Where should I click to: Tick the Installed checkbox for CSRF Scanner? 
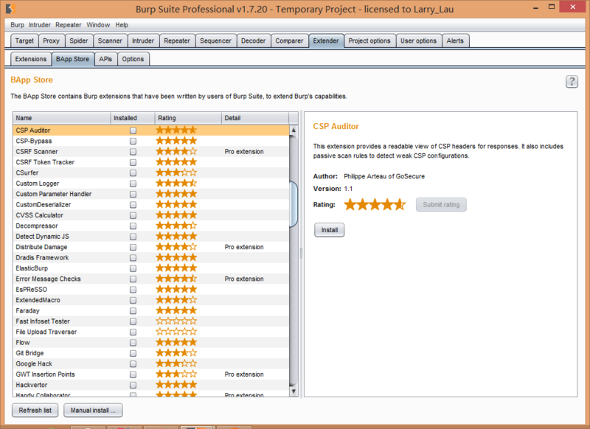133,152
